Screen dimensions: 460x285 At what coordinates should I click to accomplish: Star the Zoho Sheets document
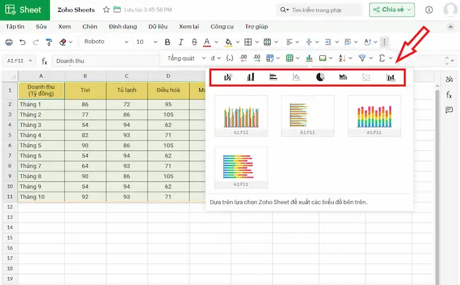tap(106, 10)
